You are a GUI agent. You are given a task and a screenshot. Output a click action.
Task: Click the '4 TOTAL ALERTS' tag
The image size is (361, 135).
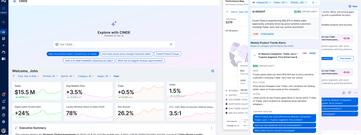pyautogui.click(x=267, y=34)
